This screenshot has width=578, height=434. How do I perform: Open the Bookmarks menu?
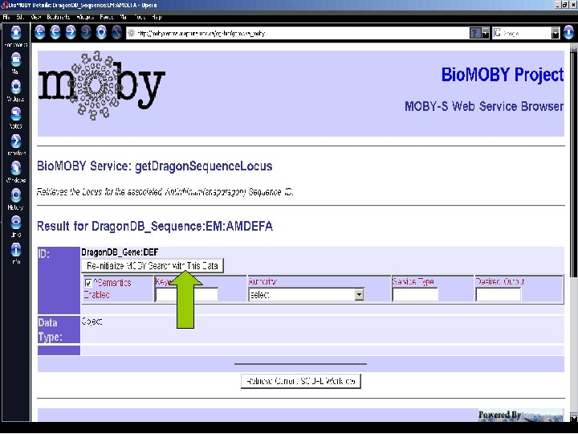(59, 17)
